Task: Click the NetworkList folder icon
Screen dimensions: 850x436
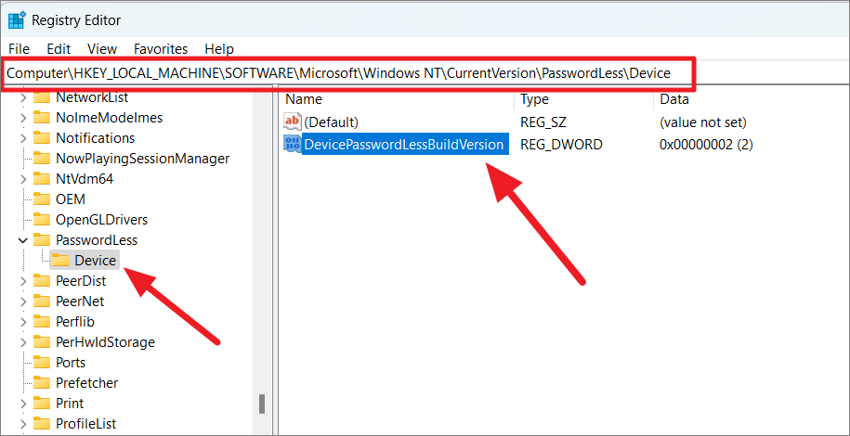Action: coord(42,97)
